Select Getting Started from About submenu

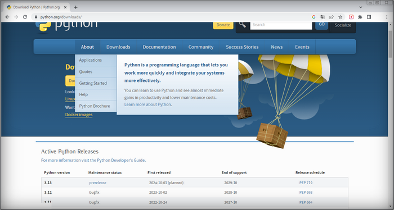coord(96,83)
